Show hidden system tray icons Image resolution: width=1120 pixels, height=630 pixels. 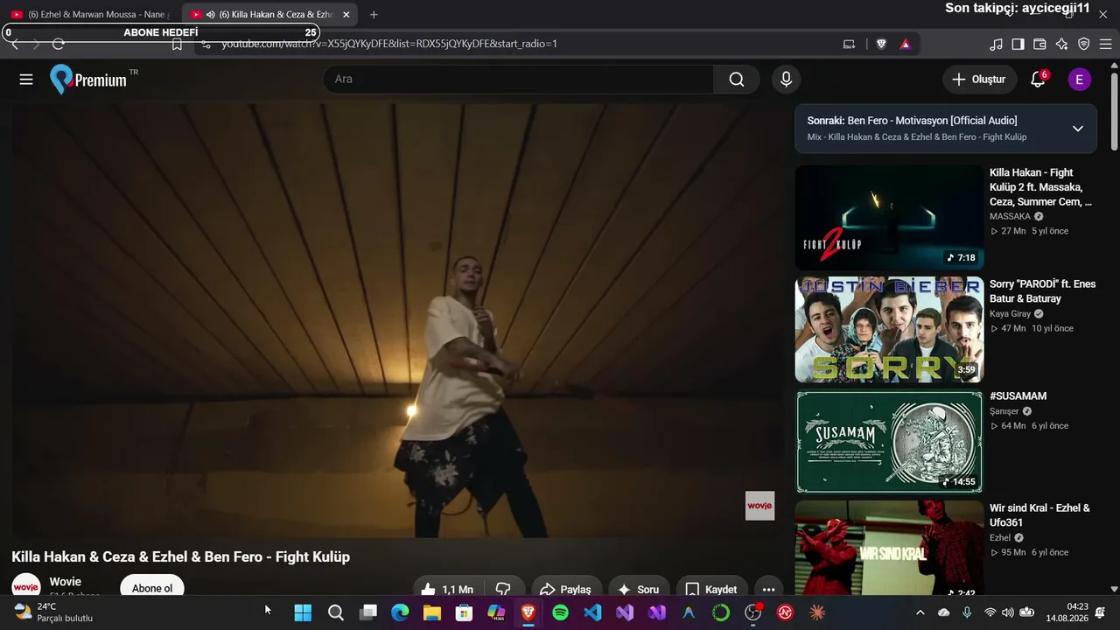920,612
